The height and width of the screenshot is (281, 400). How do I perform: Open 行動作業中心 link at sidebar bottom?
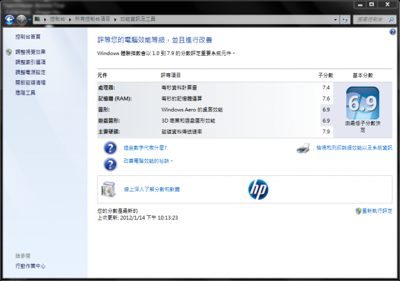click(x=31, y=266)
